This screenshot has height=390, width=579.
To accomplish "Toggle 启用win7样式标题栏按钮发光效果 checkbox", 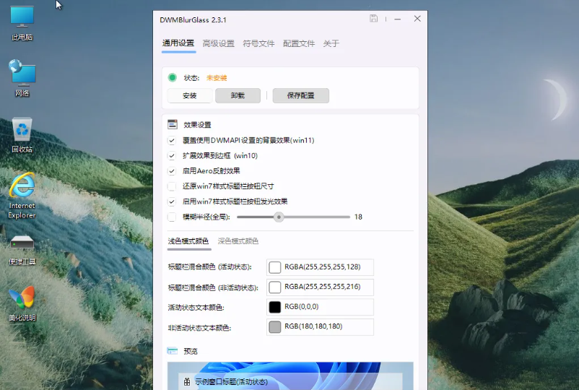I will coord(172,201).
